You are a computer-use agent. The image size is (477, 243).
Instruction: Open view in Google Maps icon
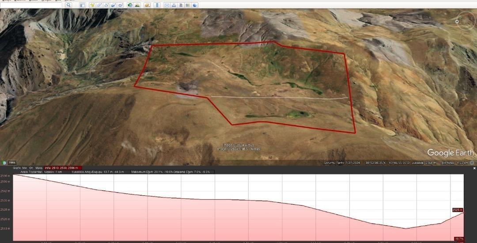pyautogui.click(x=188, y=5)
